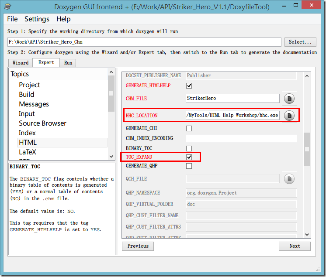This screenshot has height=277, width=326.
Task: Click the Topics list scroll-down arrow
Action: click(111, 157)
